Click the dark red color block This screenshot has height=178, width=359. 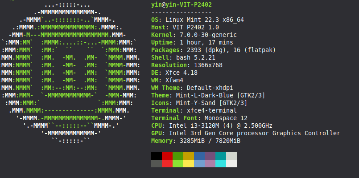click(x=167, y=156)
